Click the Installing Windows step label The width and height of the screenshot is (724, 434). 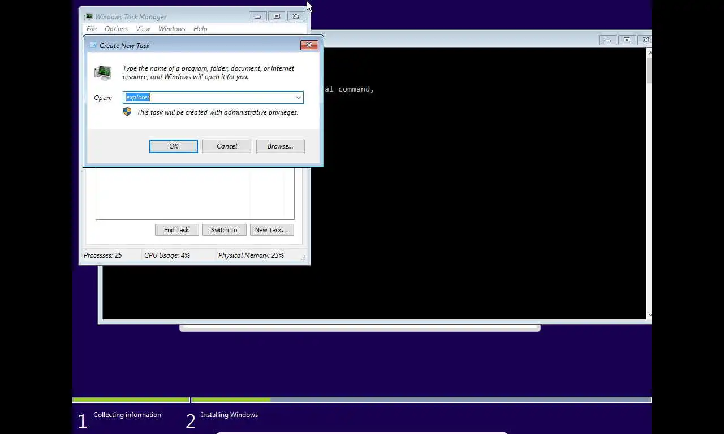click(x=229, y=415)
